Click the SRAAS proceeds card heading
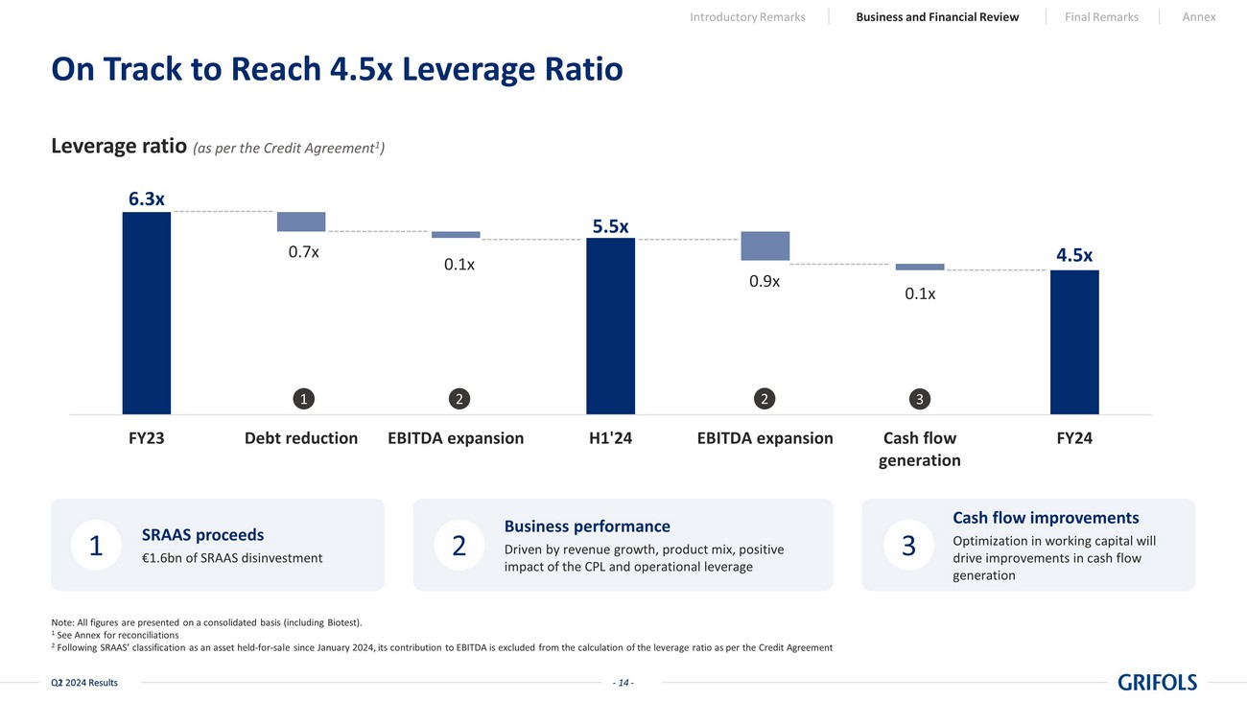Image resolution: width=1247 pixels, height=701 pixels. pyautogui.click(x=202, y=535)
